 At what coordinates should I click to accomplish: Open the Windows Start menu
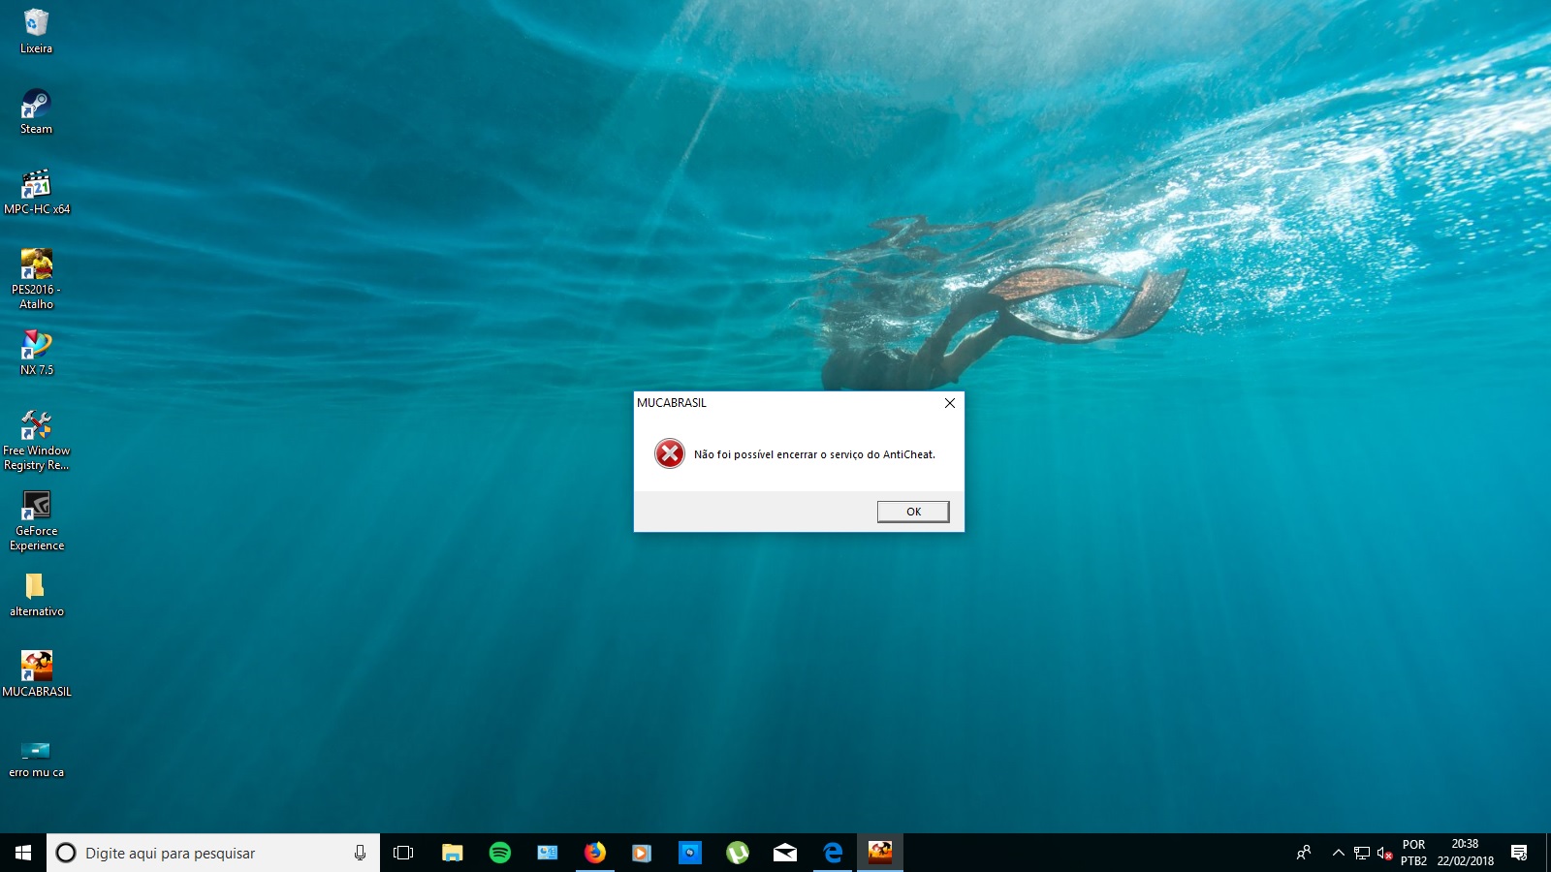pos(23,853)
